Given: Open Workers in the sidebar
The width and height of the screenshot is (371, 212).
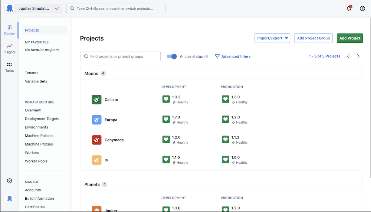Looking at the screenshot, I should point(32,153).
